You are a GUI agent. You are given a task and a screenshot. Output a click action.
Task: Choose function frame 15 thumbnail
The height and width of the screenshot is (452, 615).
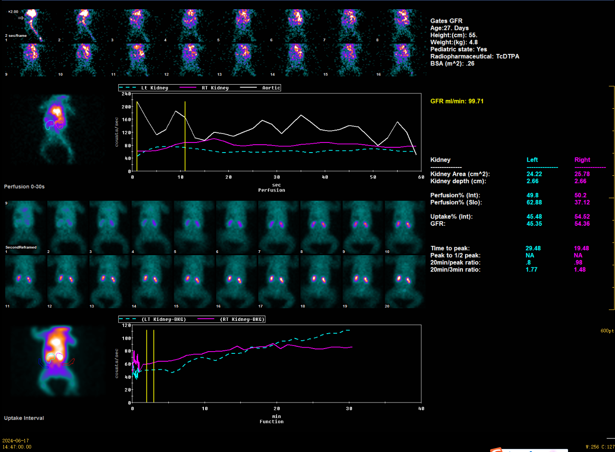(x=194, y=281)
